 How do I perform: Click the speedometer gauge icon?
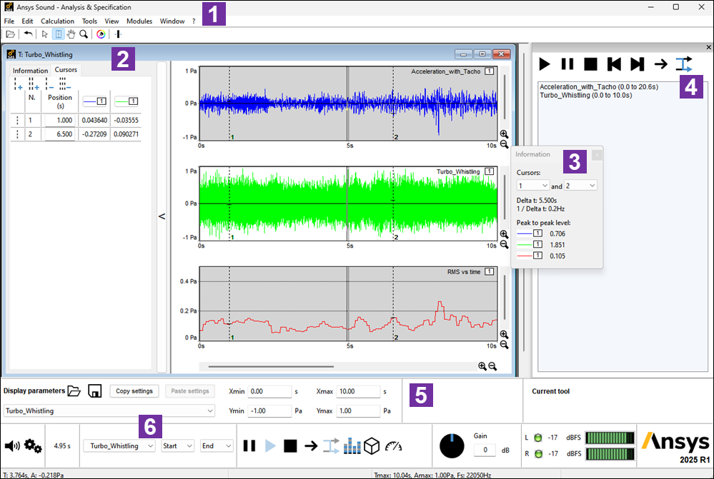point(392,446)
